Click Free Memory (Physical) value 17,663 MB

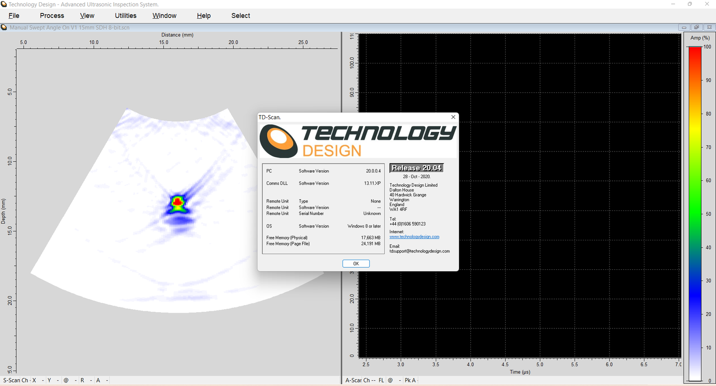pos(371,238)
